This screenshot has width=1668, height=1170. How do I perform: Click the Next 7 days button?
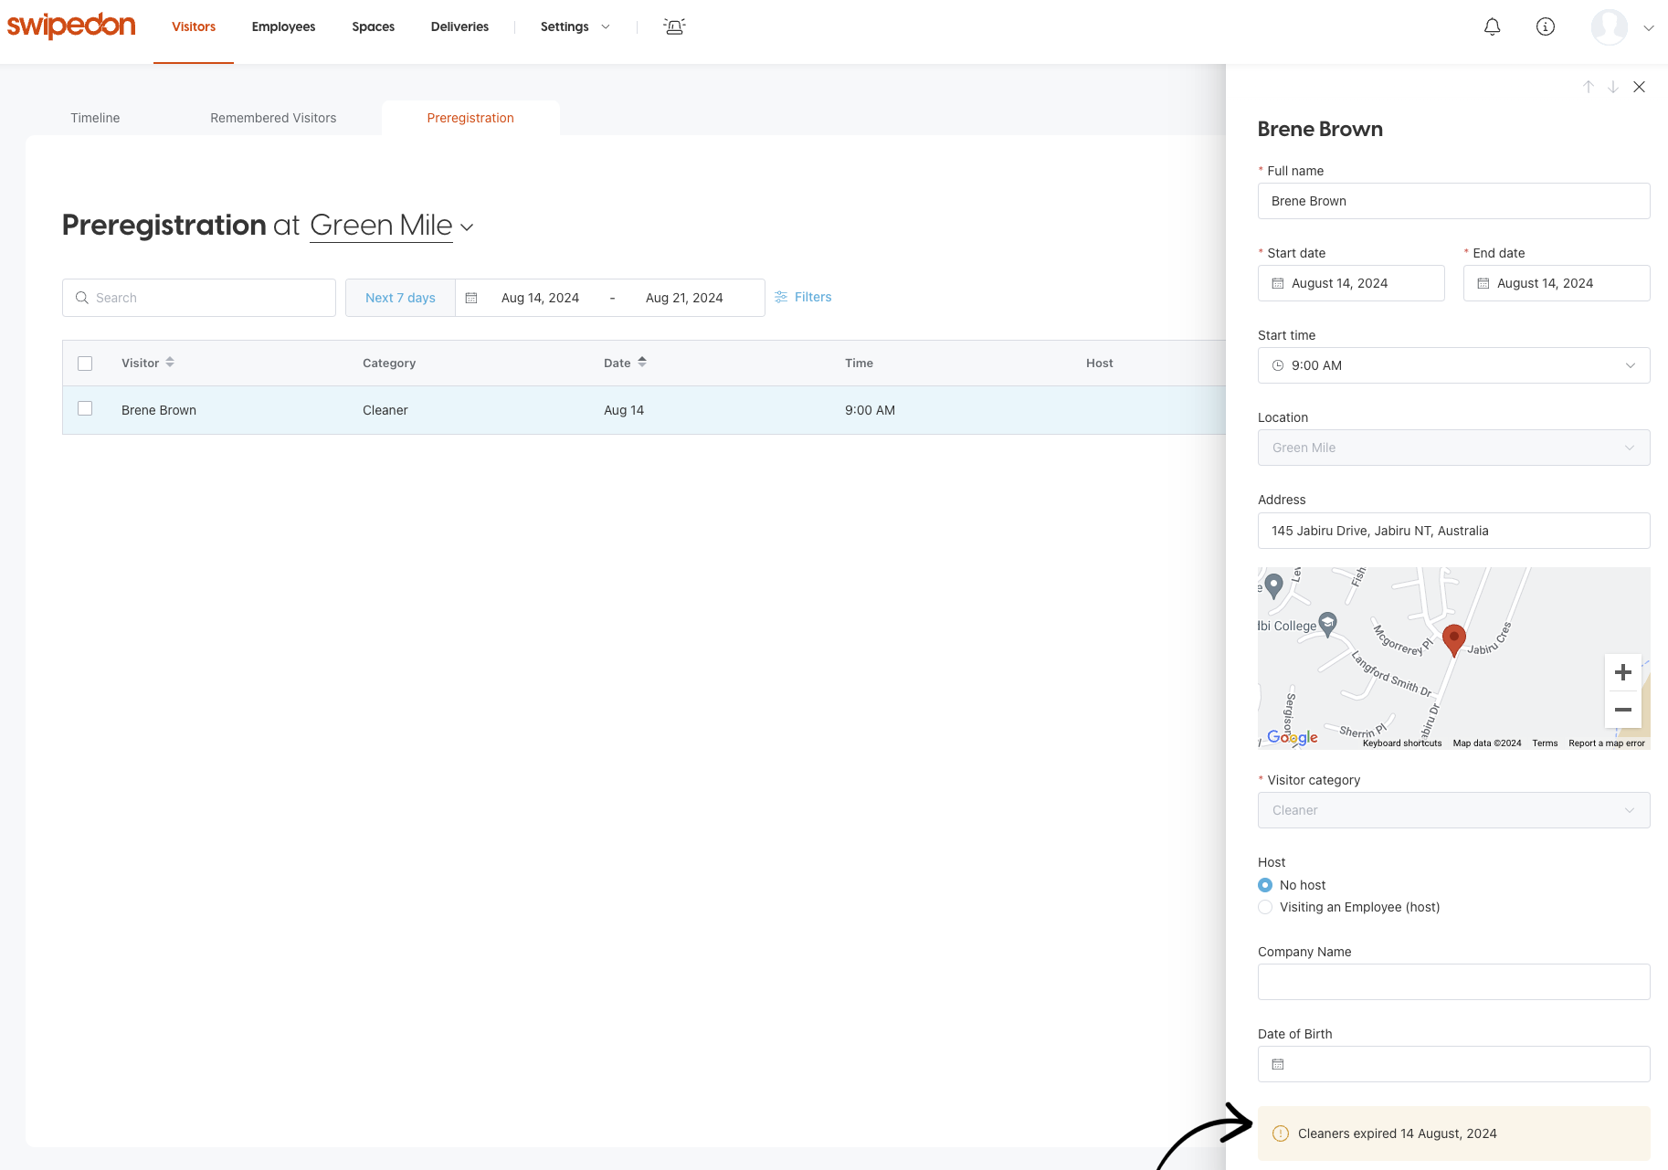tap(400, 298)
